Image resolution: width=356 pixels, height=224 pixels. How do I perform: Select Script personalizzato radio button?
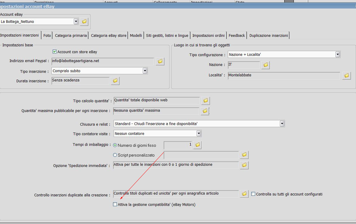115,155
